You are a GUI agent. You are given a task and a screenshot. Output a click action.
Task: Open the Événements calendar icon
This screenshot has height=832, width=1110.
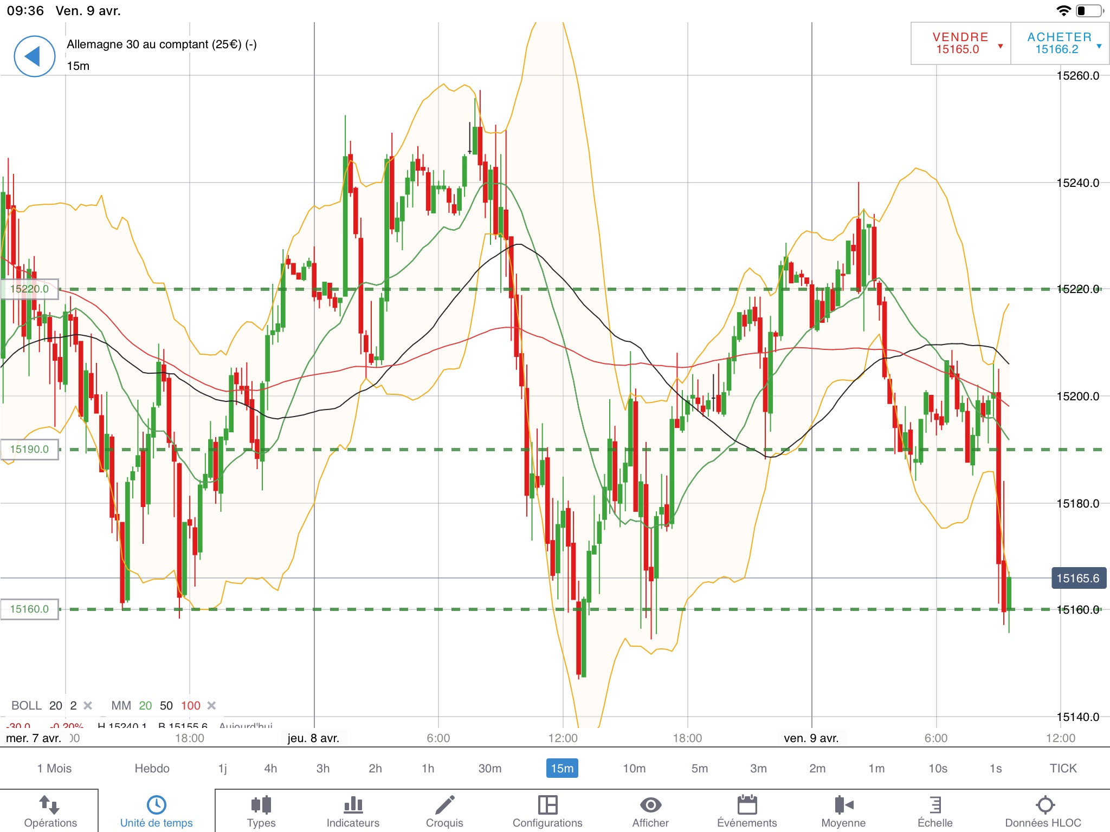[747, 805]
